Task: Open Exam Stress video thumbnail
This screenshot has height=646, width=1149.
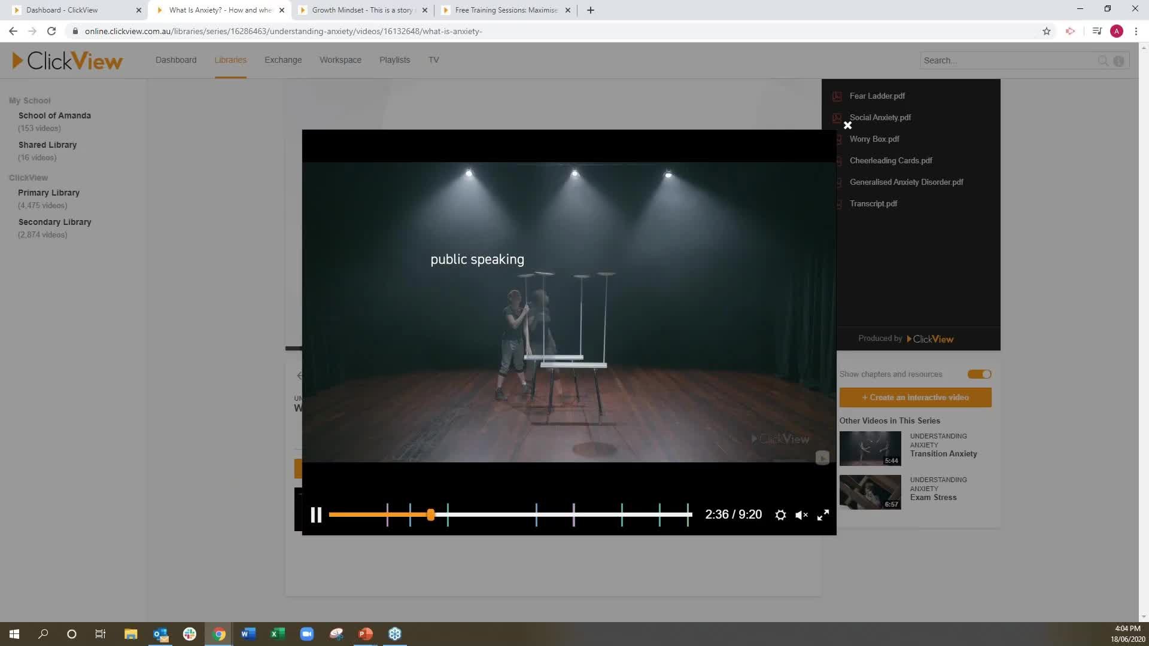Action: coord(870,492)
